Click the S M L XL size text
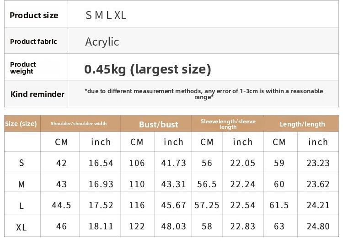The width and height of the screenshot is (343, 248). [x=106, y=16]
